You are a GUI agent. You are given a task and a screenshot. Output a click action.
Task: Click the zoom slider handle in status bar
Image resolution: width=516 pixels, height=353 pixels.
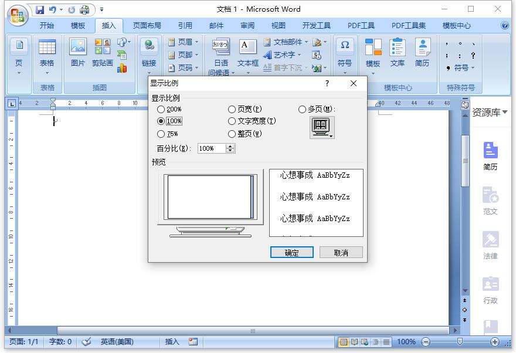(x=460, y=342)
